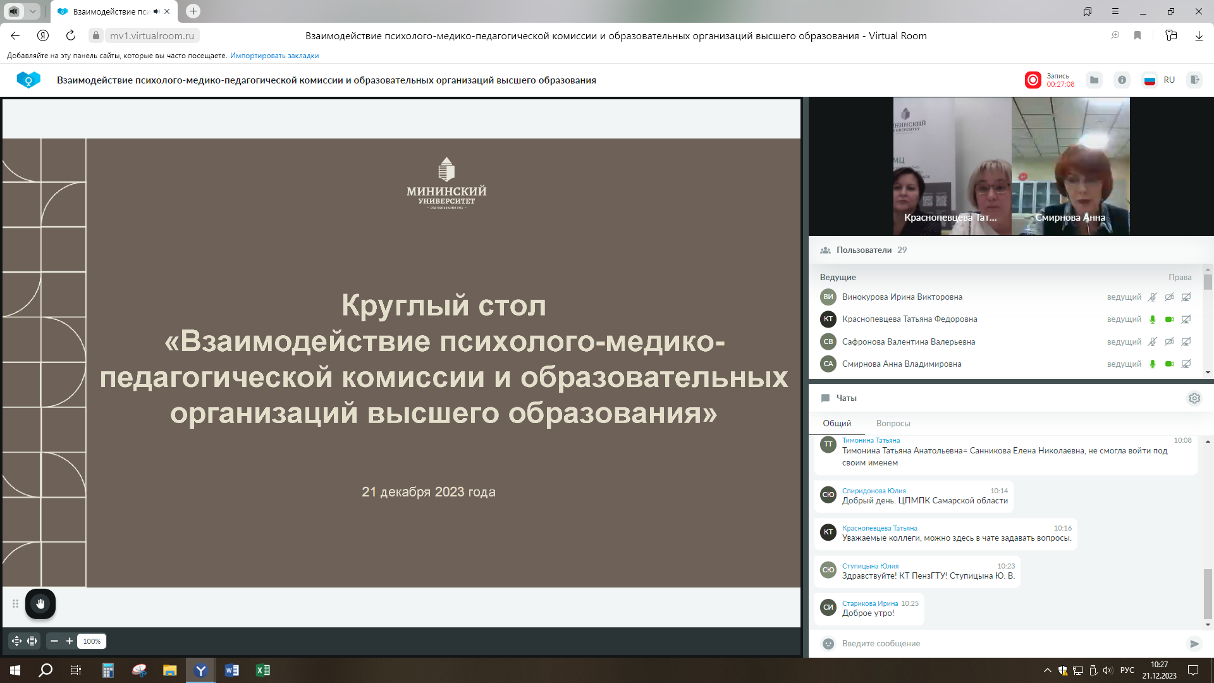The width and height of the screenshot is (1214, 683).
Task: Click the red recording indicator button
Action: pos(1033,80)
